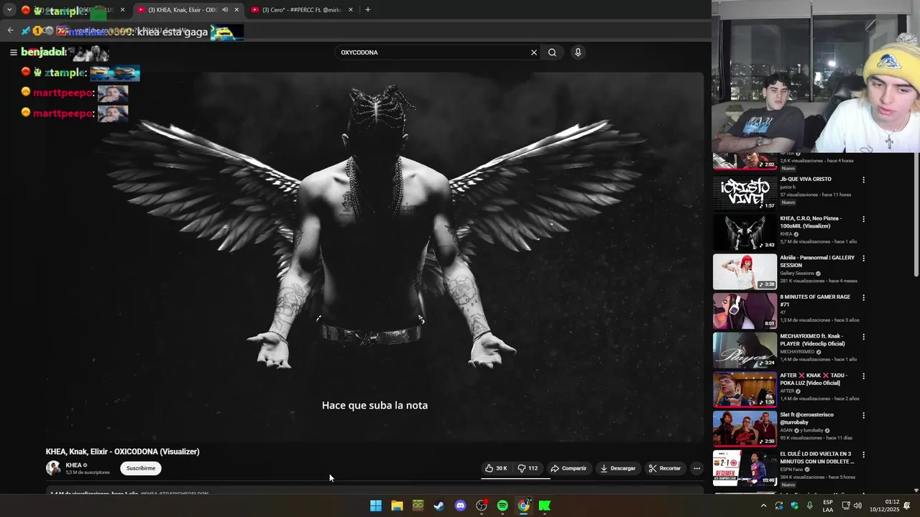Open Jb-QUE VIVA CRISTO video title
Viewport: 920px width, 517px height.
pos(806,179)
